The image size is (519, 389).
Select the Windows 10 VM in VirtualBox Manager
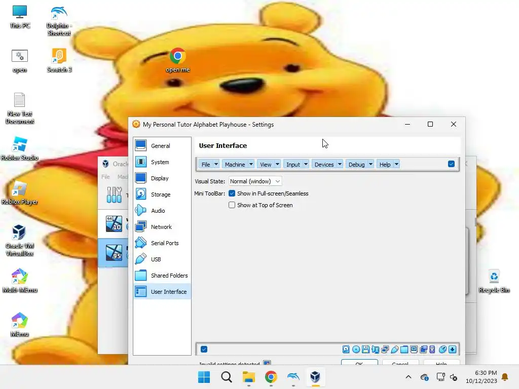114,224
